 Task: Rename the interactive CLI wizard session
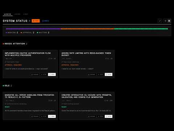click(x=92, y=116)
